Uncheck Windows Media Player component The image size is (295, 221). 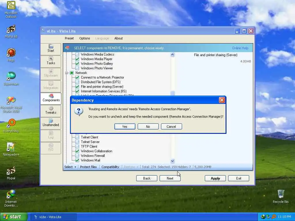click(77, 59)
